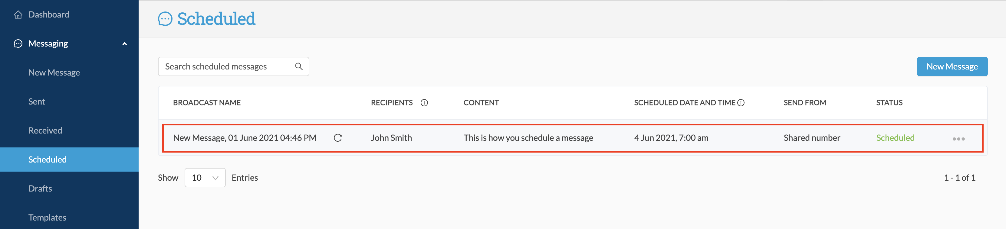This screenshot has width=1006, height=229.
Task: Click the Scheduled page title chat icon
Action: click(x=165, y=19)
